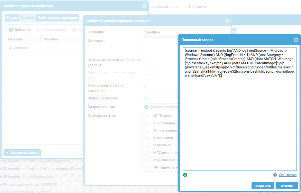Click inside the search query text area
The height and width of the screenshot is (193, 301).
(240, 122)
